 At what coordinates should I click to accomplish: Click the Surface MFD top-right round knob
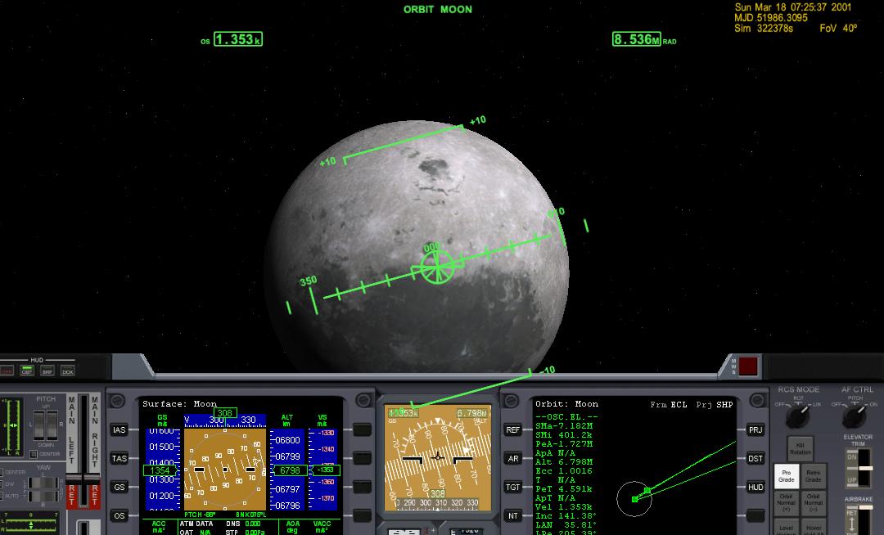click(x=363, y=400)
